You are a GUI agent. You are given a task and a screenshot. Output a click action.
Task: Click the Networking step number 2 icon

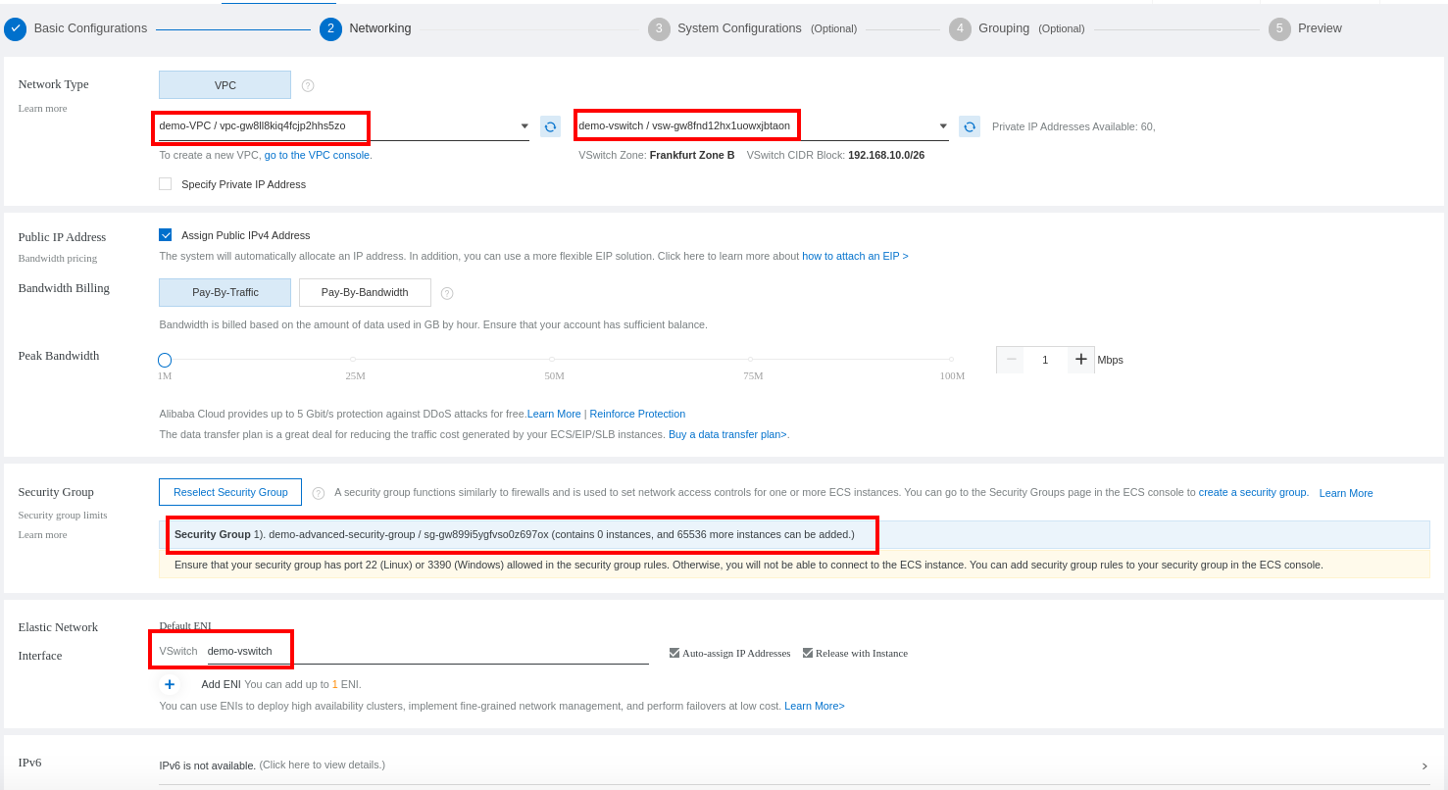point(330,28)
